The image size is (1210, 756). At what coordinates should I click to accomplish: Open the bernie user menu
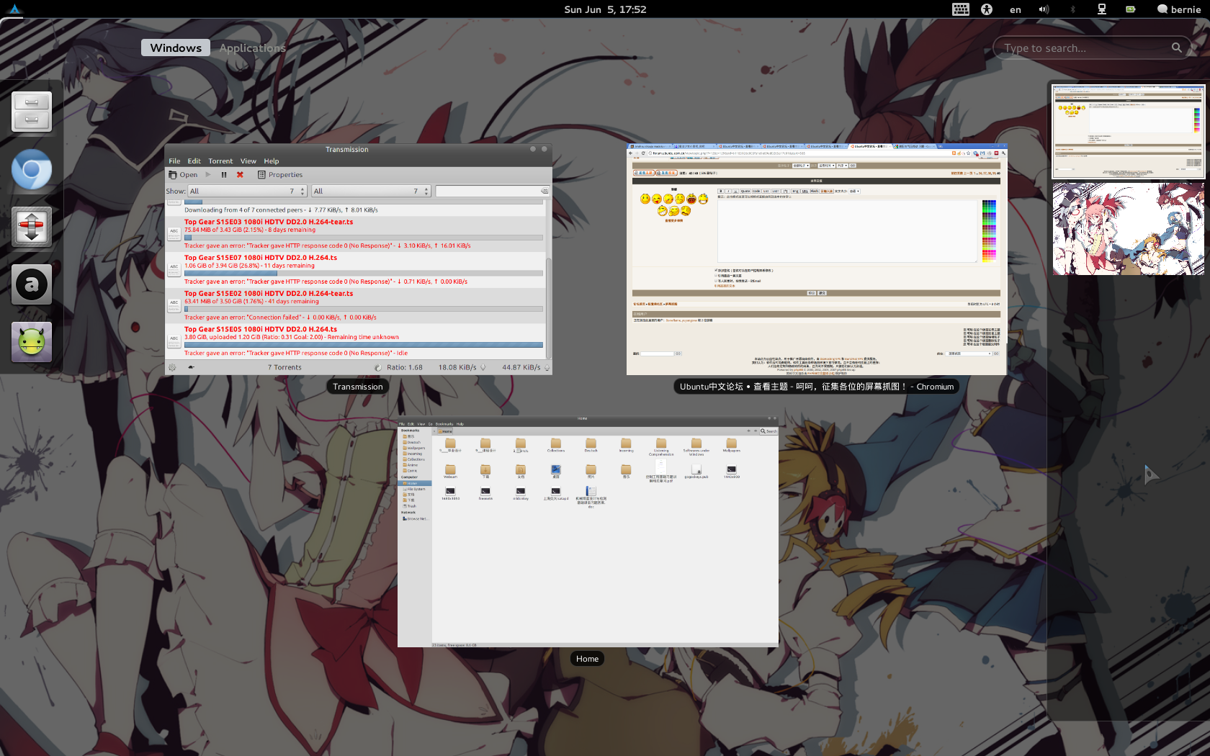pyautogui.click(x=1179, y=9)
